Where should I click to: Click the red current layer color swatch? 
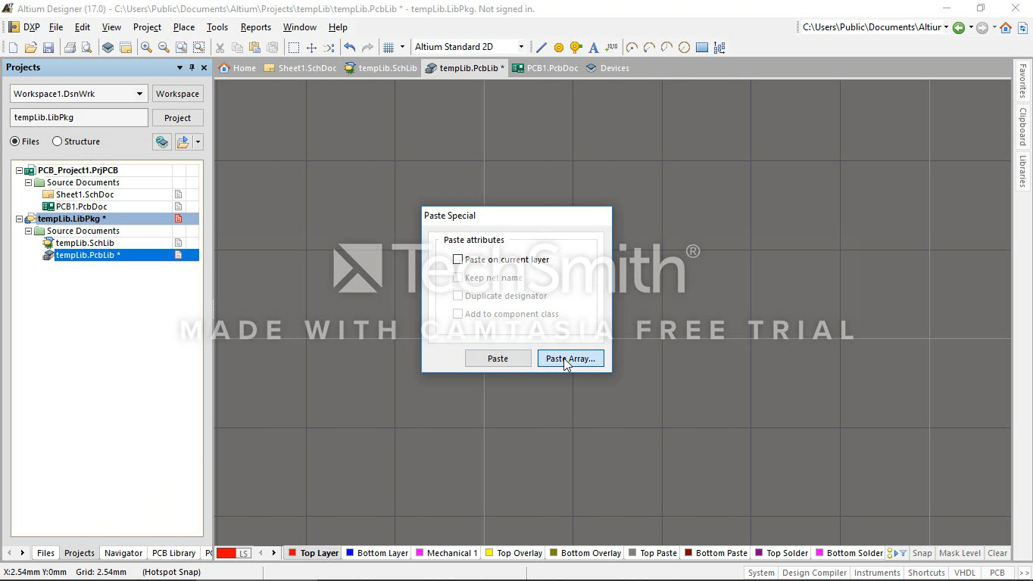coord(226,553)
